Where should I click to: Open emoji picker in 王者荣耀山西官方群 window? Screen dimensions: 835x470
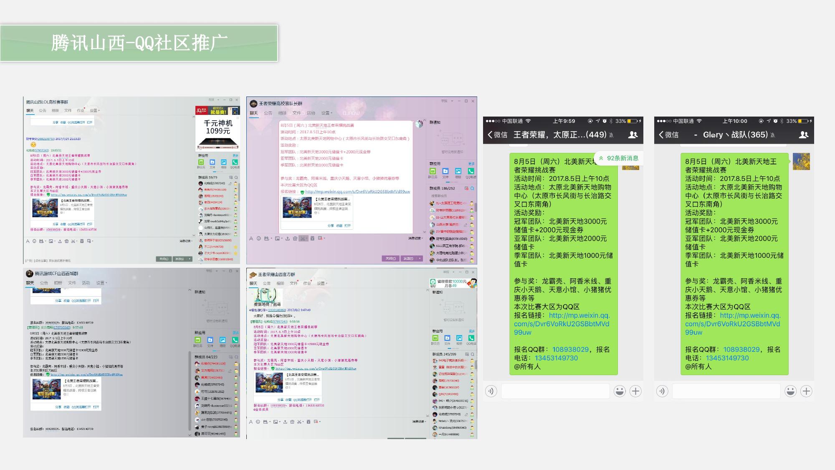(258, 422)
